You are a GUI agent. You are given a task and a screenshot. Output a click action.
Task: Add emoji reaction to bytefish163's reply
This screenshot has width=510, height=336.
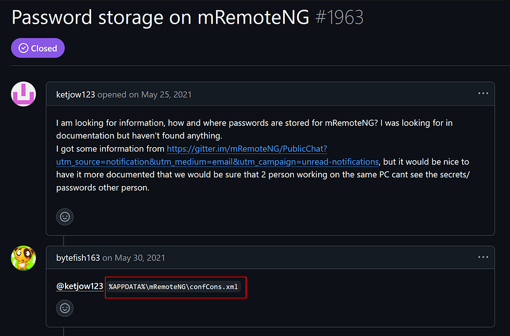coord(65,309)
